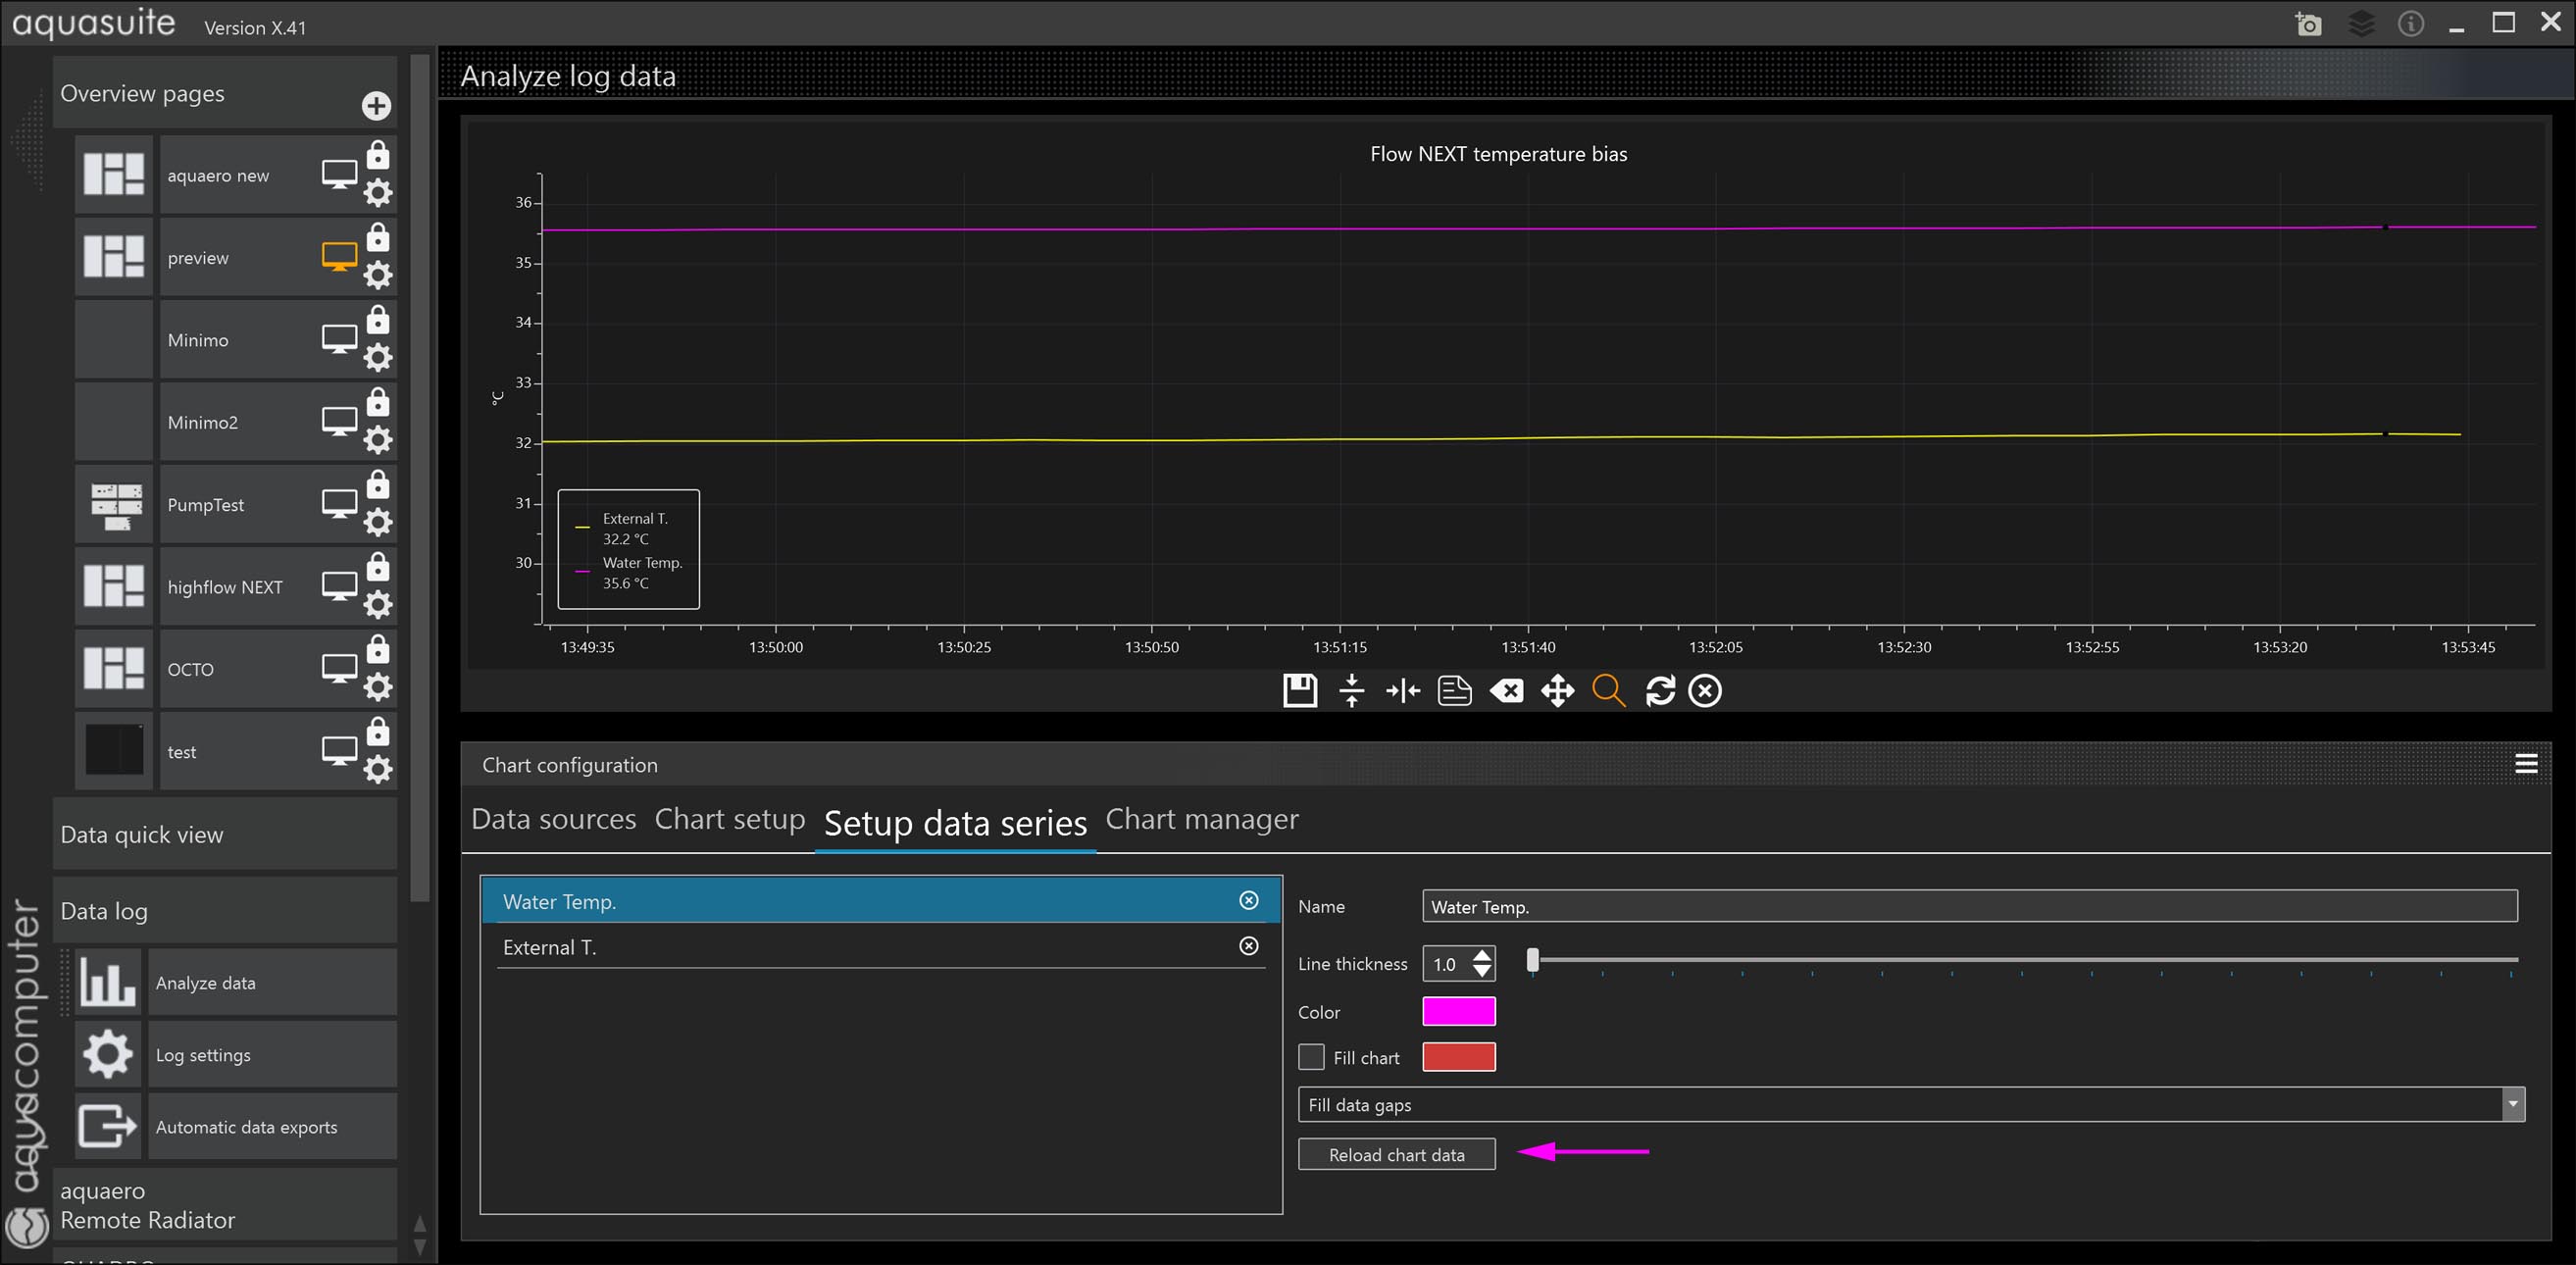Image resolution: width=2576 pixels, height=1265 pixels.
Task: Select the orange magnifier zoom tool
Action: (x=1608, y=690)
